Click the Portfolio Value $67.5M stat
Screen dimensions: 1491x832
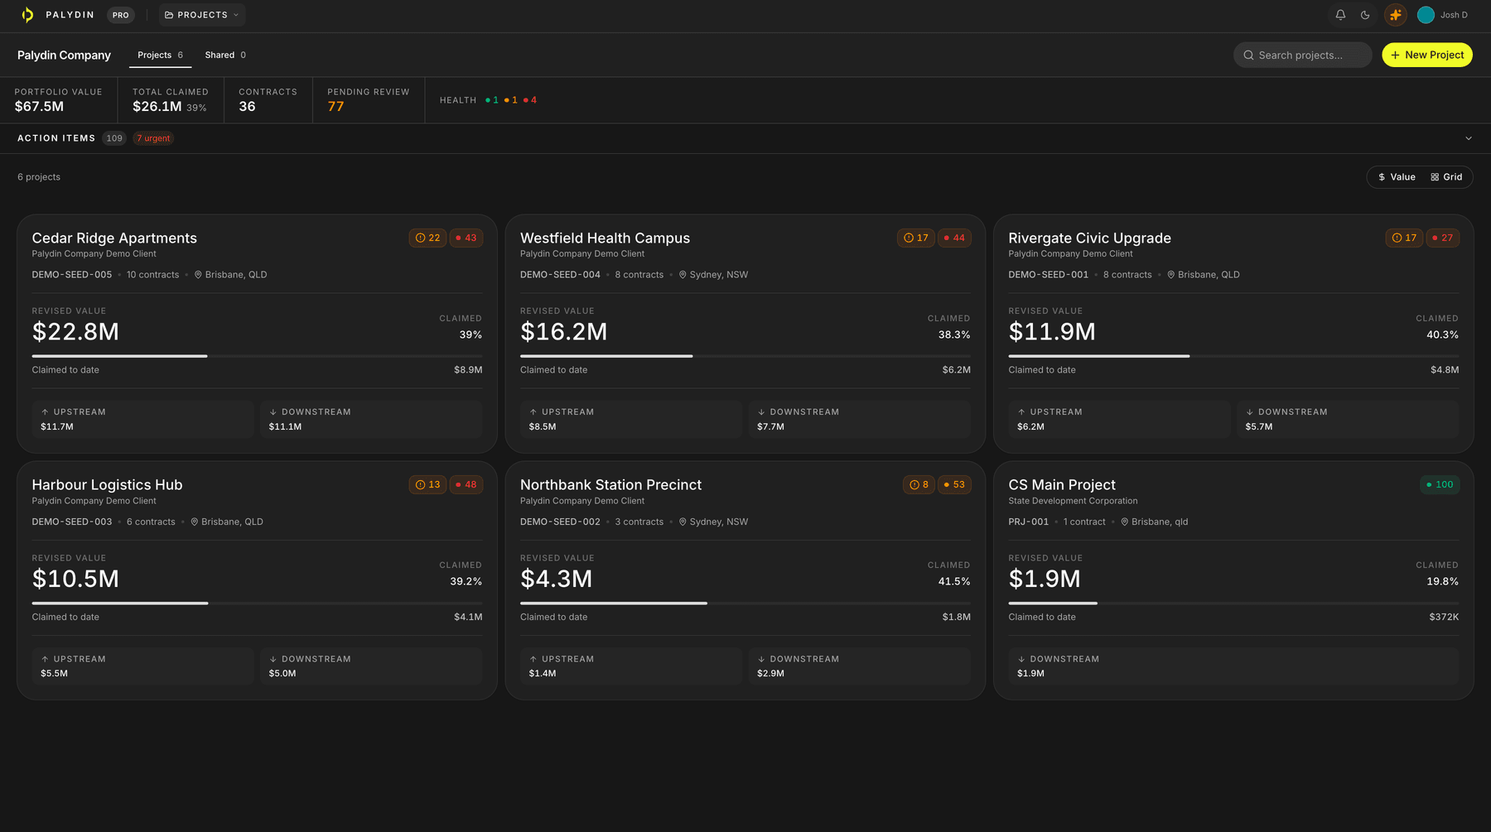[58, 100]
